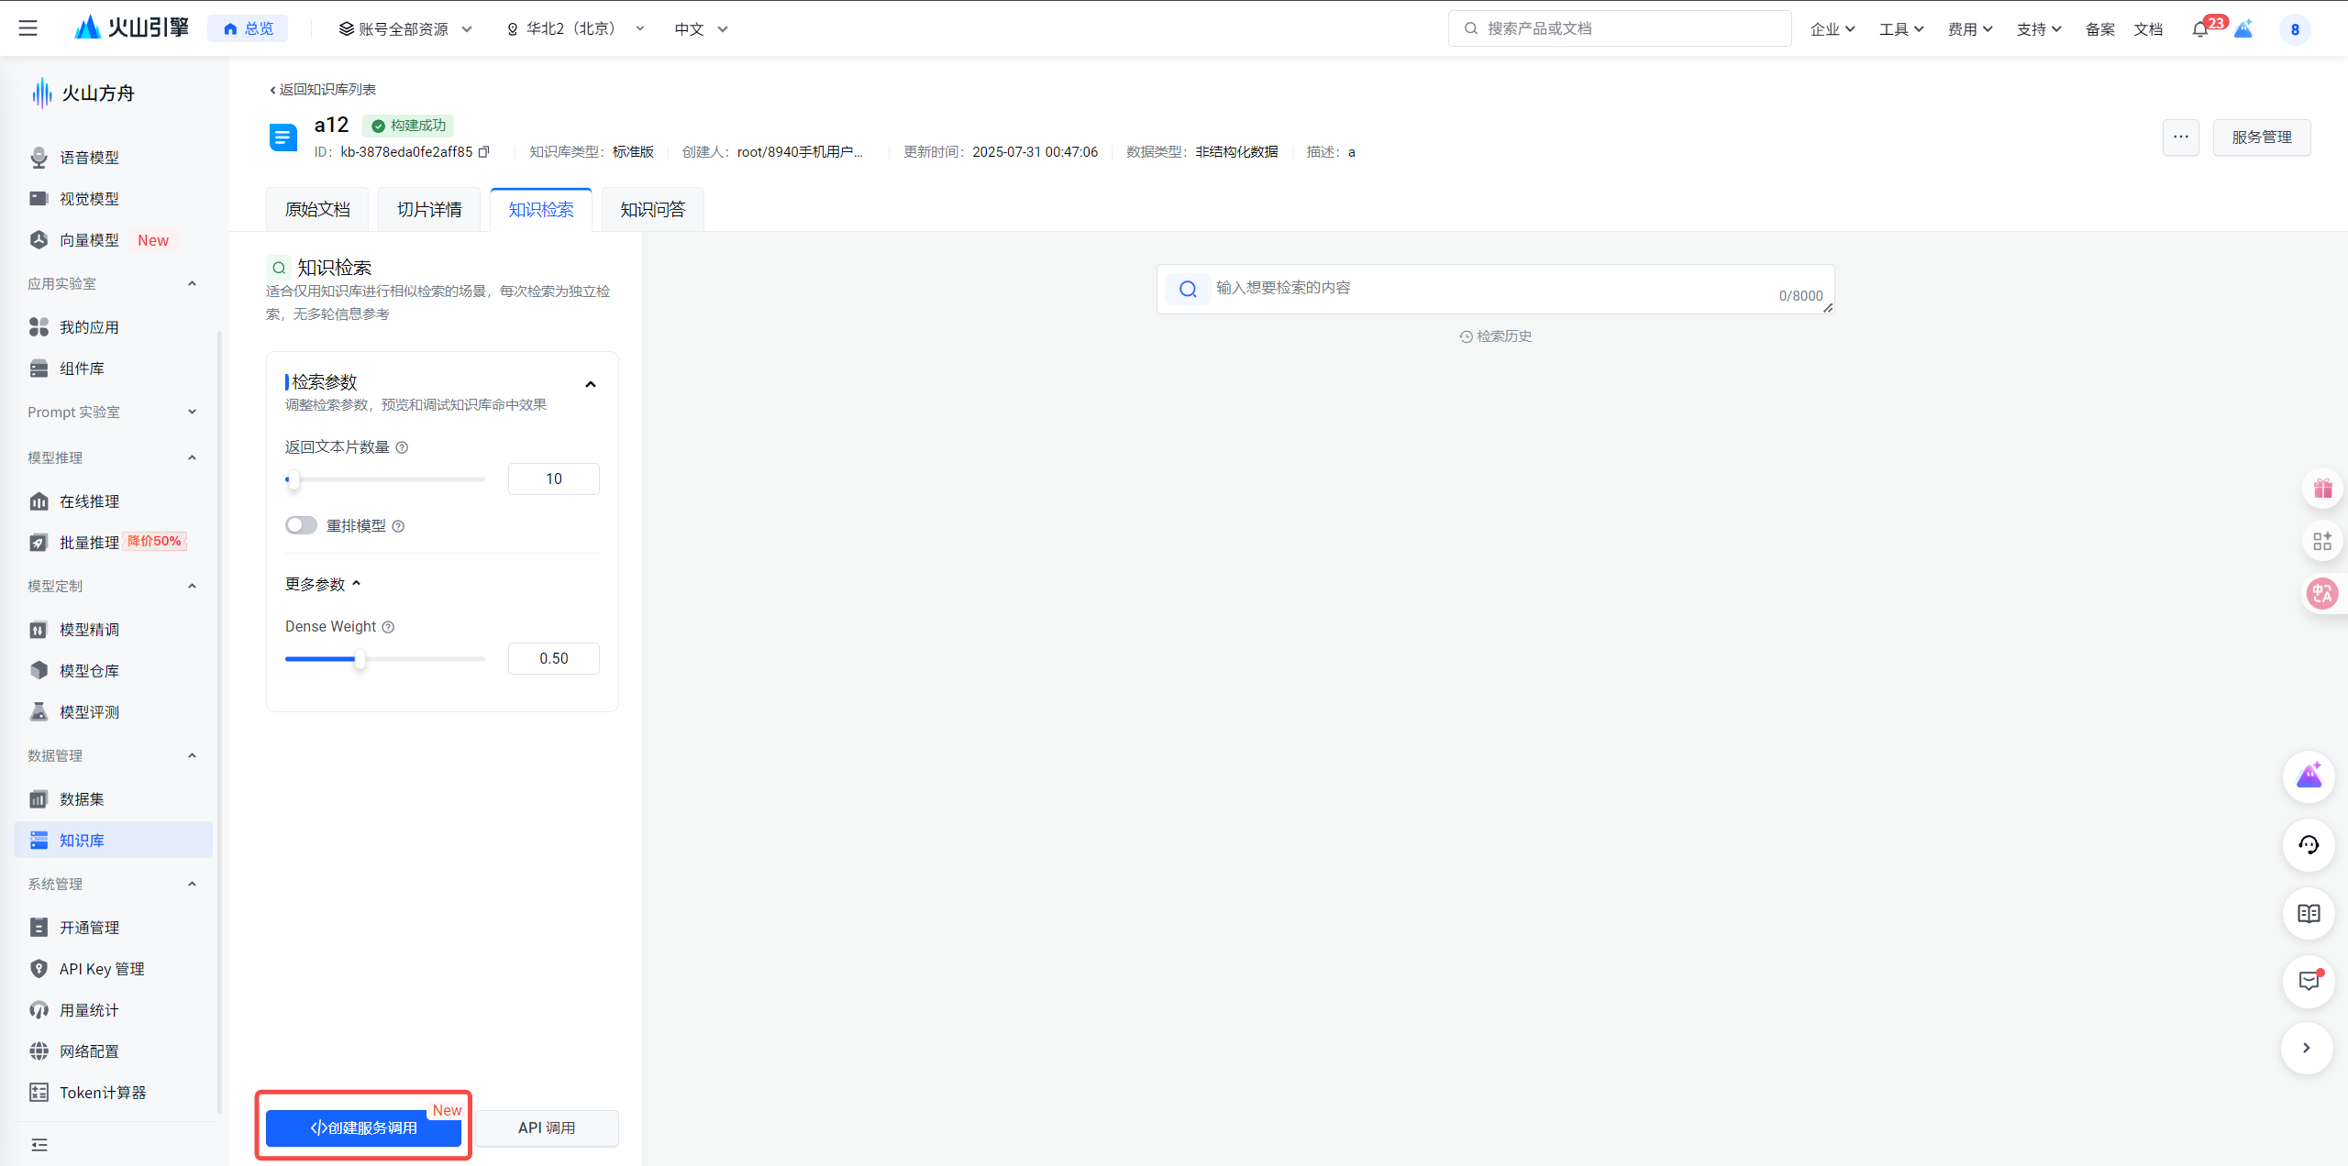Viewport: 2348px width, 1166px height.
Task: Open the 账号全部资源 dropdown
Action: (x=405, y=29)
